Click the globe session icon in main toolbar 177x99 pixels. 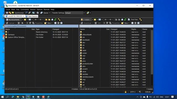pyautogui.click(x=88, y=13)
